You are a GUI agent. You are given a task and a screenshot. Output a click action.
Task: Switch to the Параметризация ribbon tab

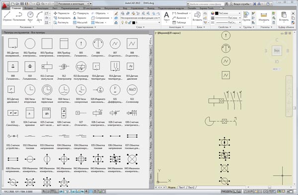(70, 8)
